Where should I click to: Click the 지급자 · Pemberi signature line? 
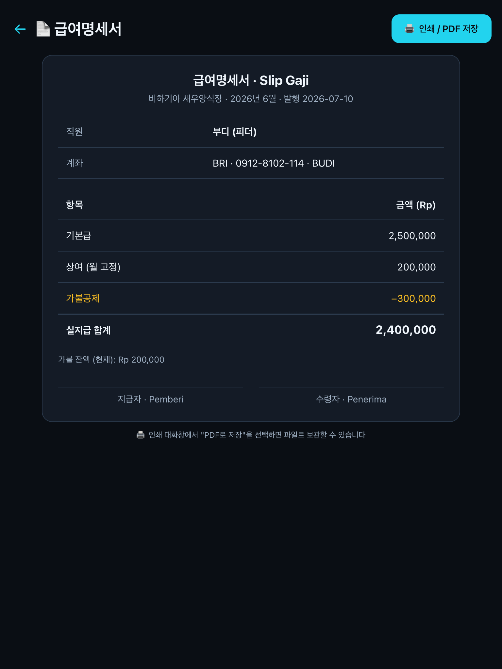click(151, 399)
